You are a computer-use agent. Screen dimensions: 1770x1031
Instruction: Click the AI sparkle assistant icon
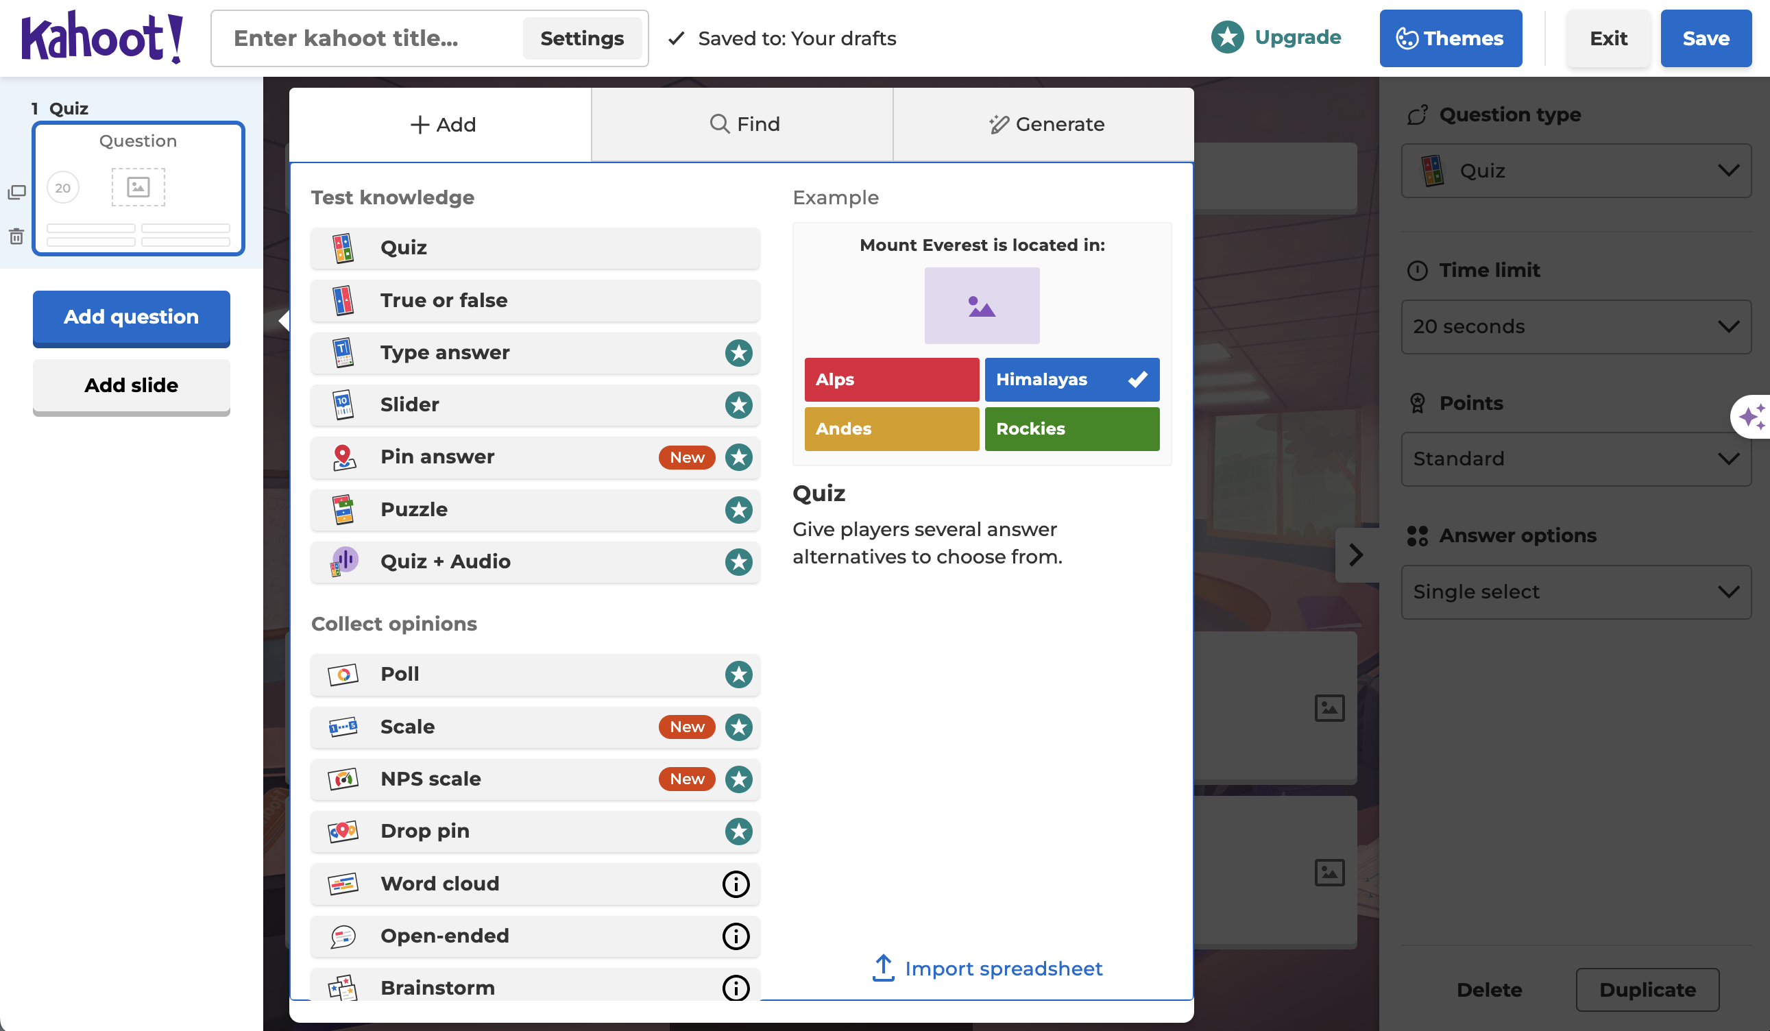pos(1751,417)
